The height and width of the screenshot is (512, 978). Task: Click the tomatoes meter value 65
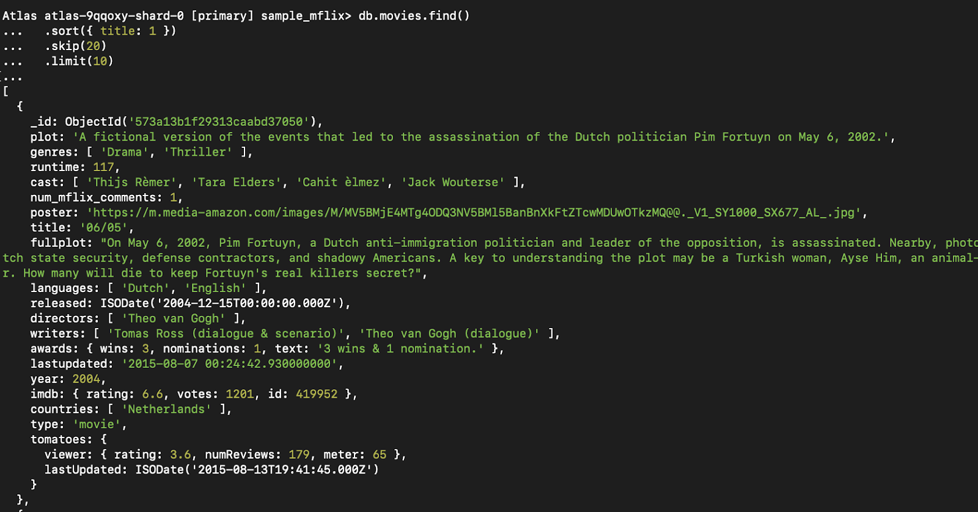coord(380,455)
